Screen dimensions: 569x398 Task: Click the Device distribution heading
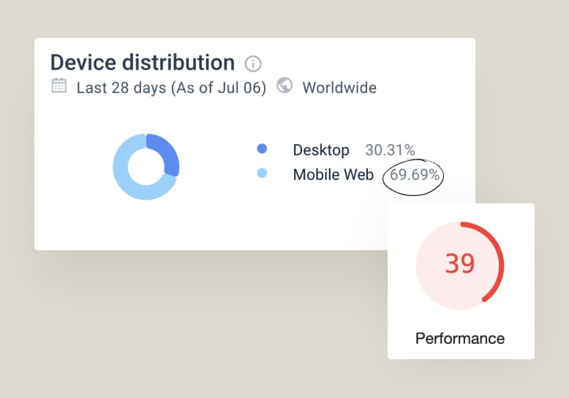(142, 62)
